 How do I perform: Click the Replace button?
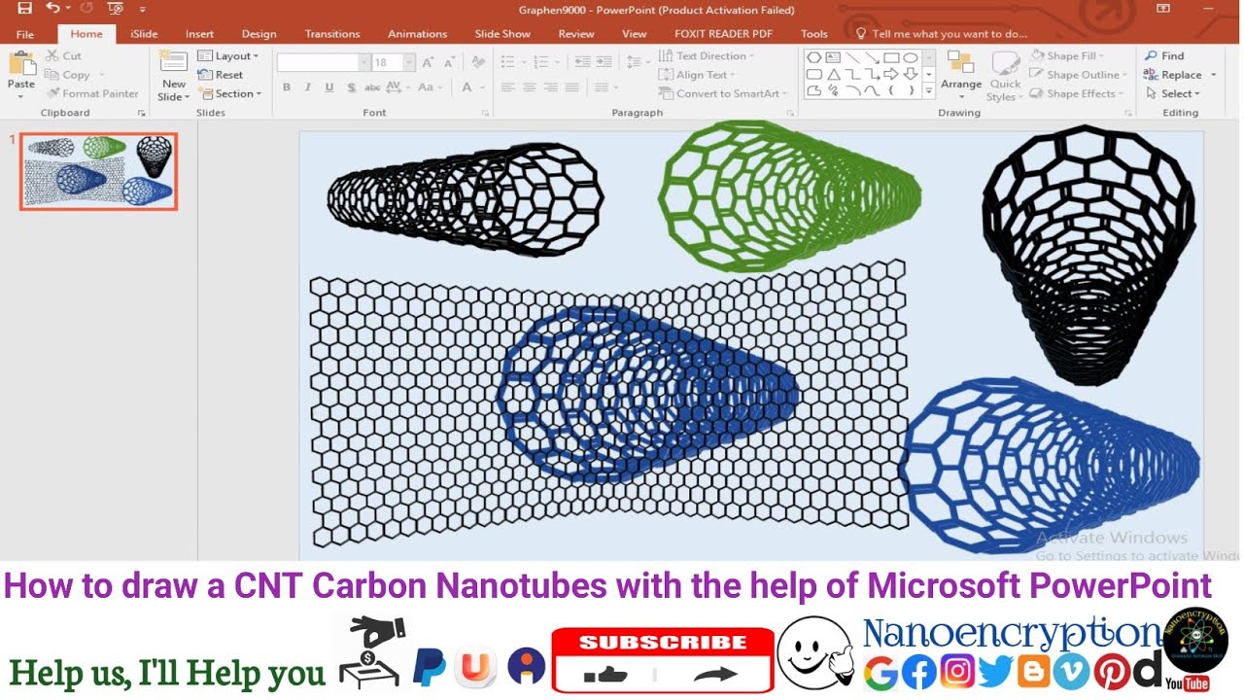[x=1173, y=75]
